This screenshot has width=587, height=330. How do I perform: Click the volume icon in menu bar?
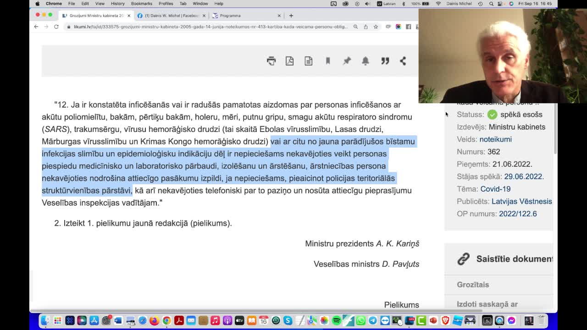click(x=368, y=4)
